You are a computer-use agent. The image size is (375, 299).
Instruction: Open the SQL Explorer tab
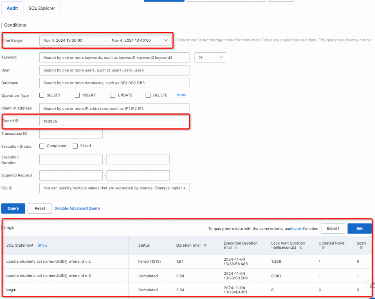pos(42,8)
